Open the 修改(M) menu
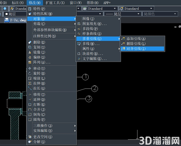This screenshot has height=146, width=181. pos(35,3)
